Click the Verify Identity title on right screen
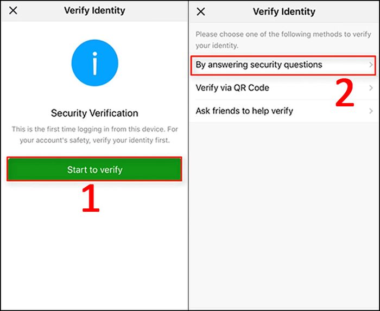 (284, 11)
